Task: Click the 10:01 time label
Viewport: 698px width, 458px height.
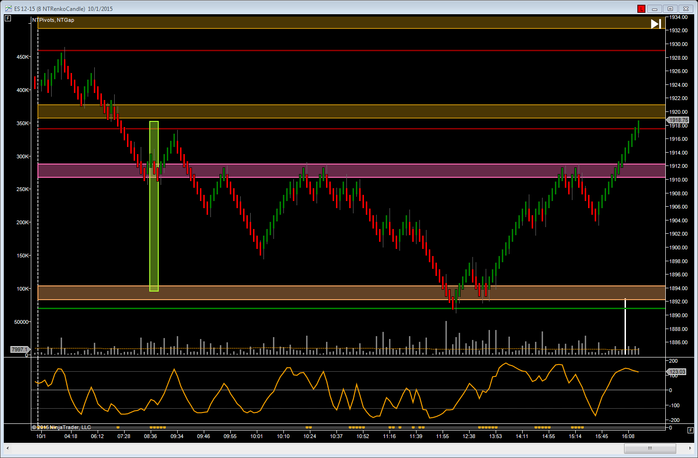Action: 256,436
